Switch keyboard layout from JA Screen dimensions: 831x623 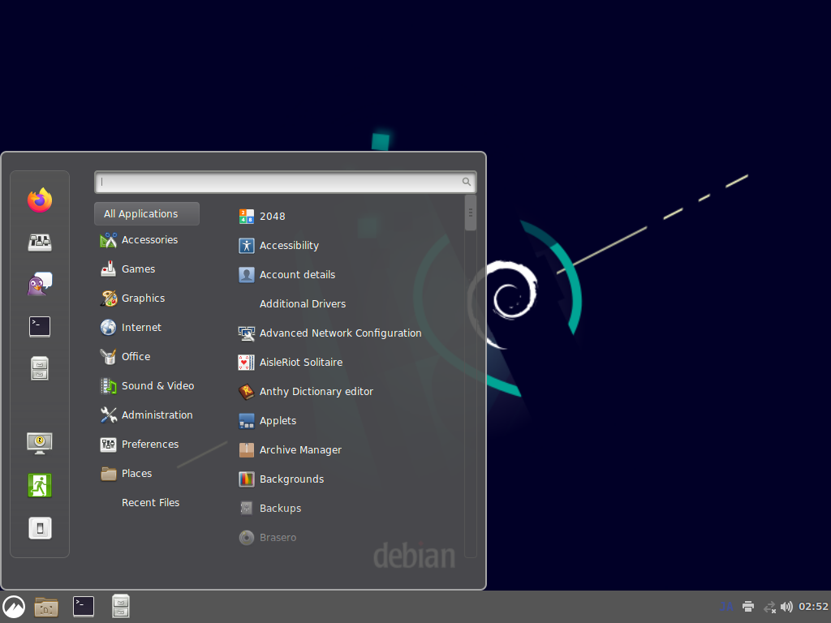(726, 606)
